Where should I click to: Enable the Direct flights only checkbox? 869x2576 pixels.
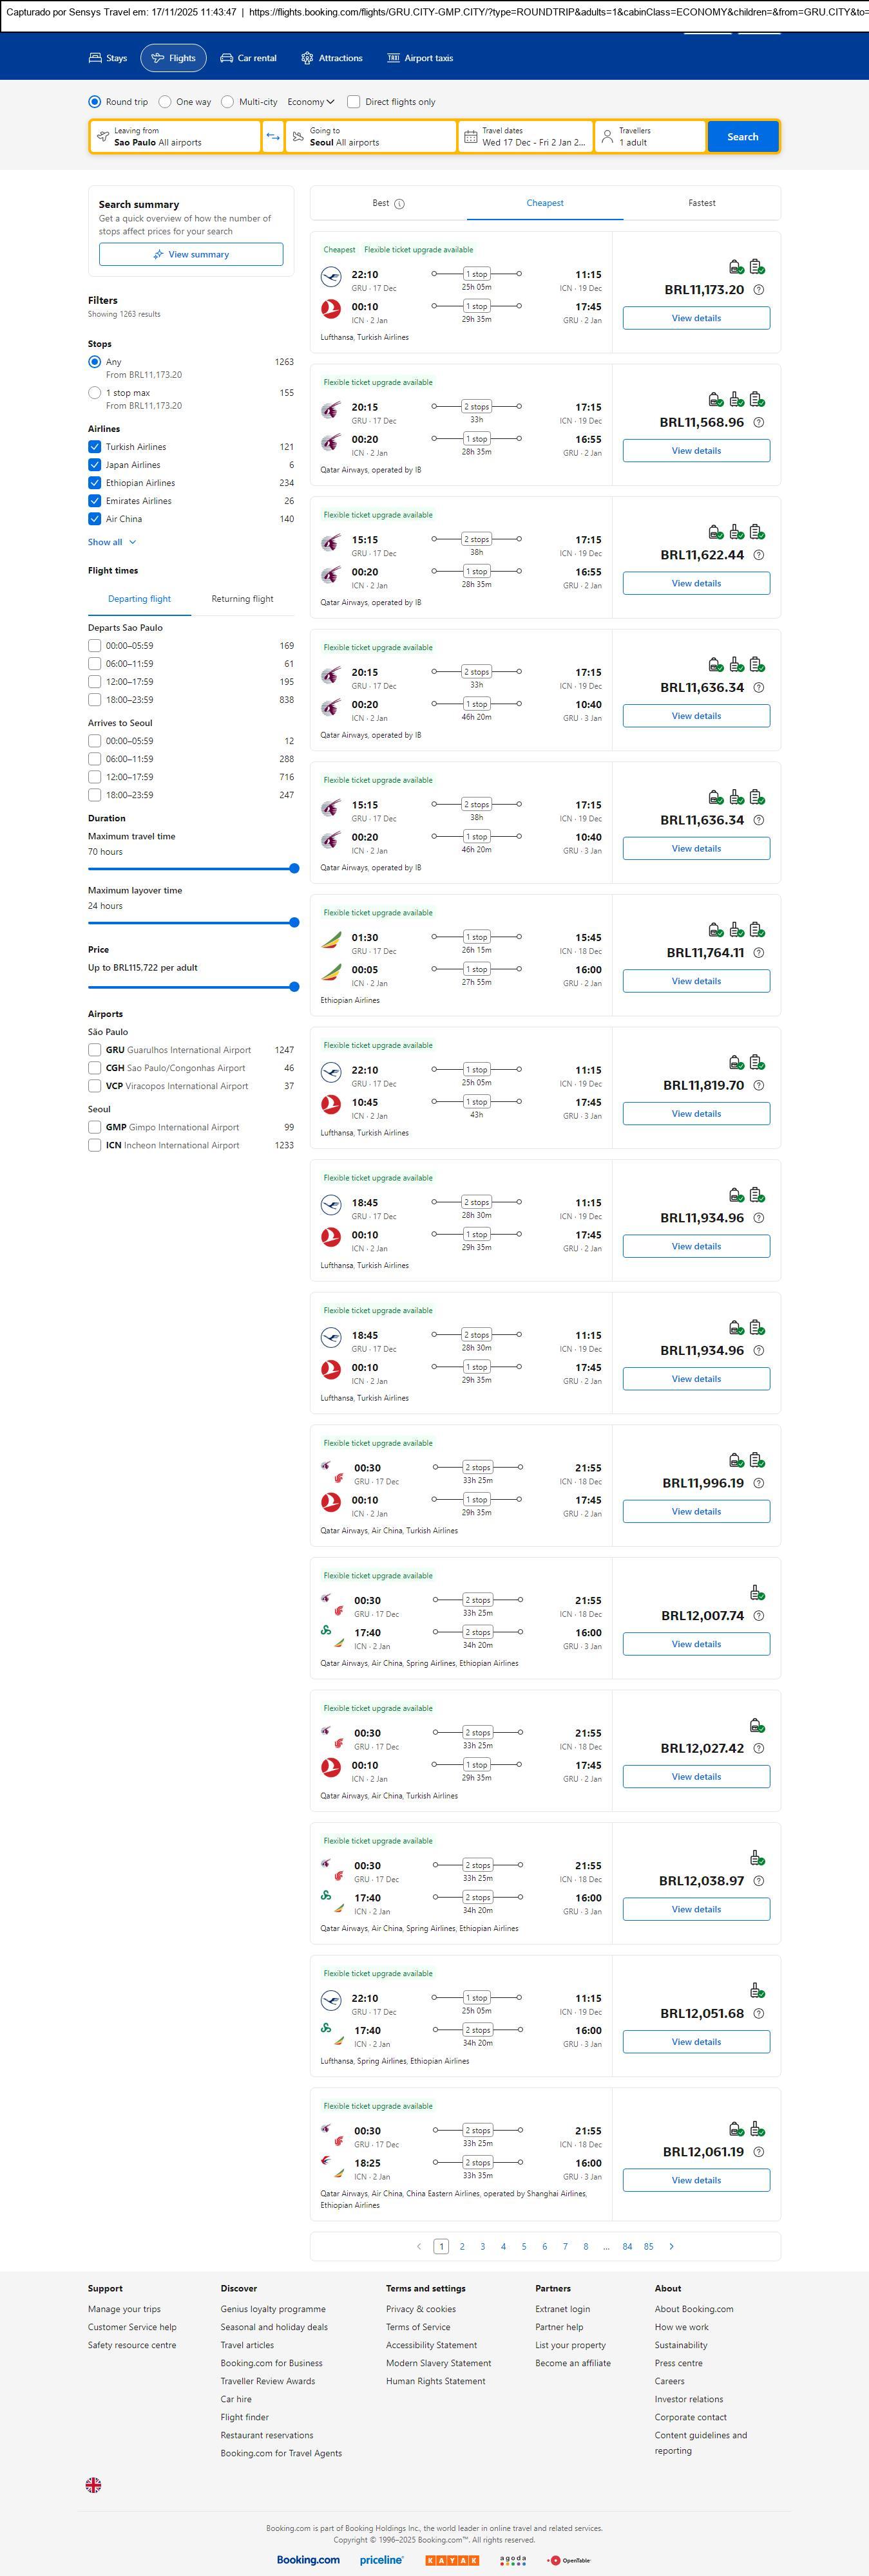[x=354, y=102]
